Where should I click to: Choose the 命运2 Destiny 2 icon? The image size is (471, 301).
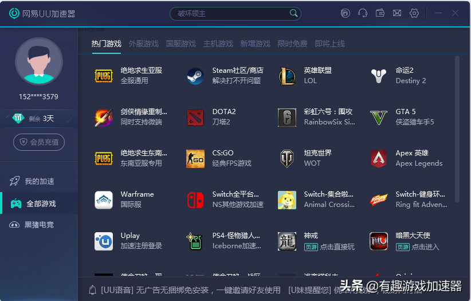(379, 76)
